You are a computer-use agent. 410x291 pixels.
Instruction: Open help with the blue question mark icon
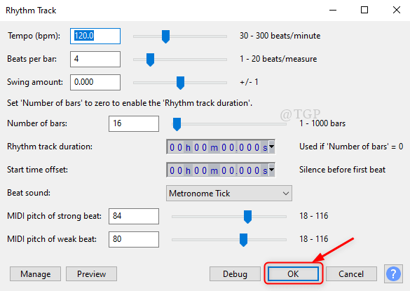(393, 273)
